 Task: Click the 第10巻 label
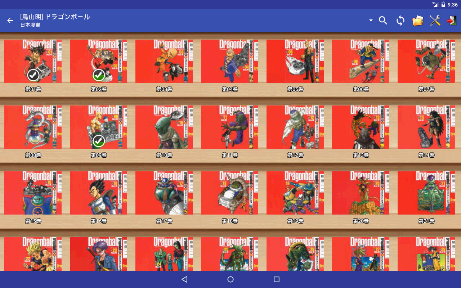coord(164,155)
